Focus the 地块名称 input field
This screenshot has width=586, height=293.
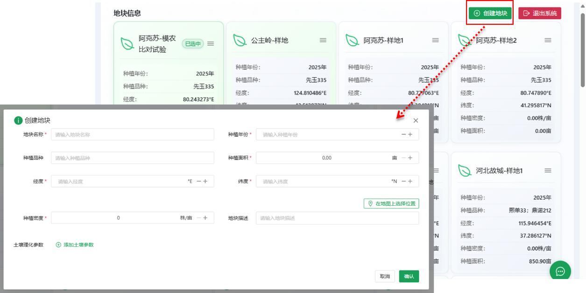click(133, 134)
